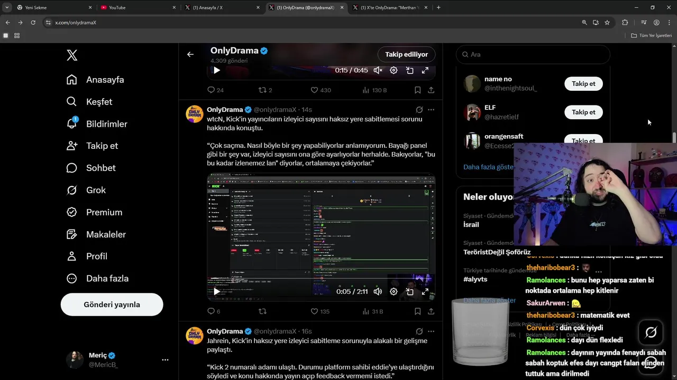Screen dimensions: 677x380
Task: Open Daha fazla sidebar menu
Action: [97, 279]
